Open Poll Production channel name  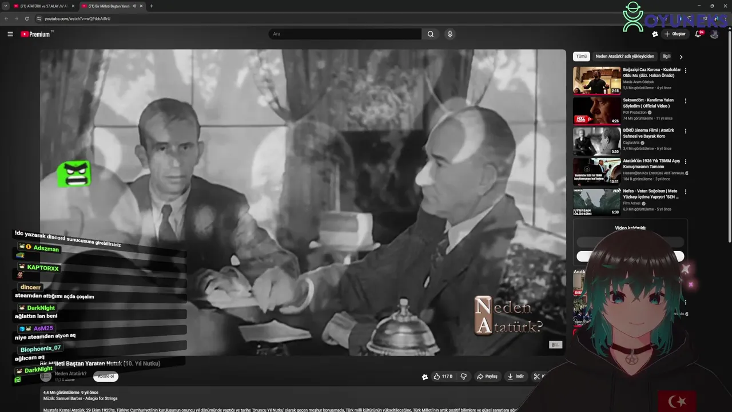(635, 112)
